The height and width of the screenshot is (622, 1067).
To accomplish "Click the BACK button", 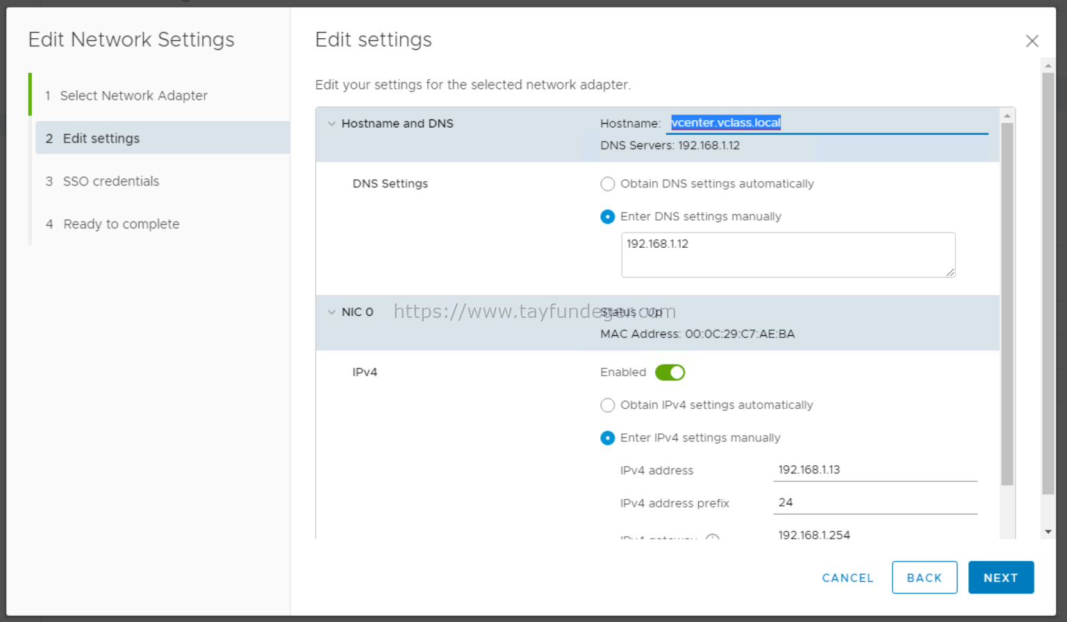I will [924, 577].
